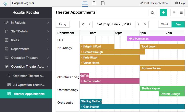Add a new appointment with plus icon
188x112 pixels.
tap(163, 13)
